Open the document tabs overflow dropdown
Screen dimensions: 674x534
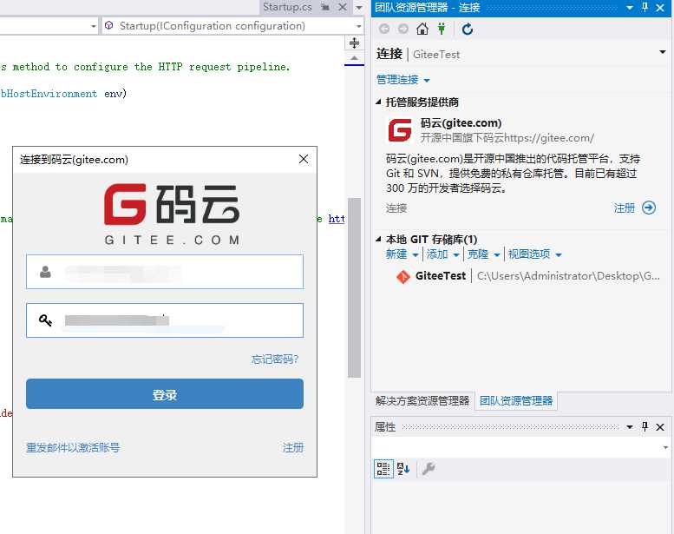359,8
